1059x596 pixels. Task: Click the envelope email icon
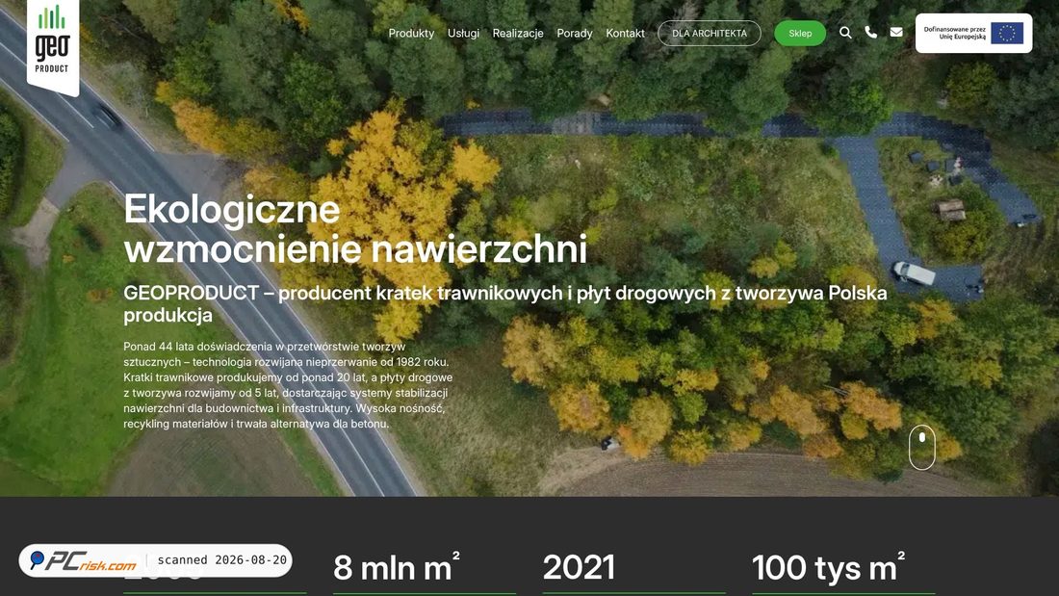coord(896,33)
